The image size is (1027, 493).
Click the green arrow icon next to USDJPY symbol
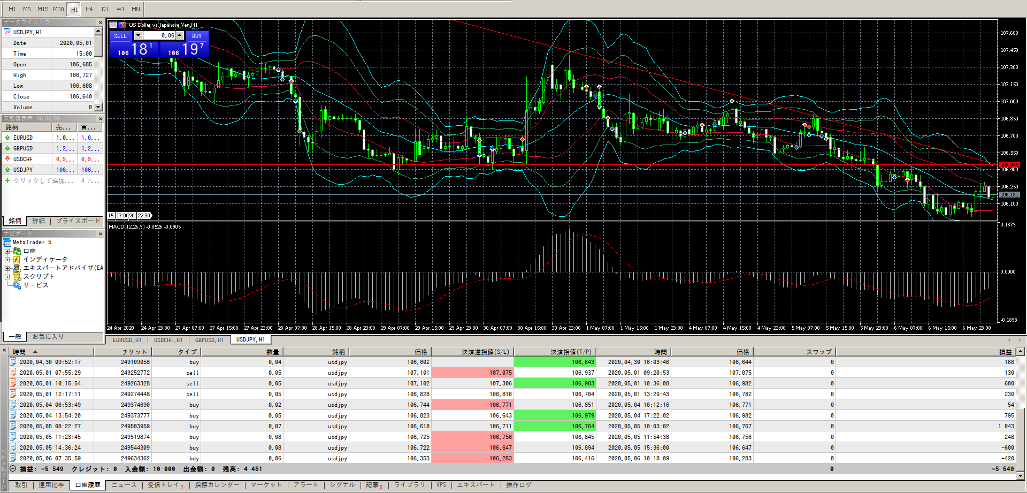coord(7,170)
